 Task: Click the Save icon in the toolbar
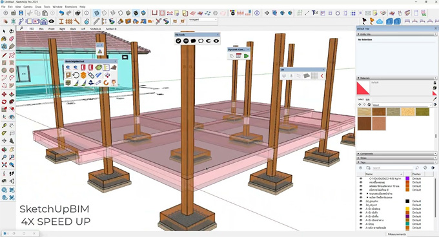[x=21, y=13]
